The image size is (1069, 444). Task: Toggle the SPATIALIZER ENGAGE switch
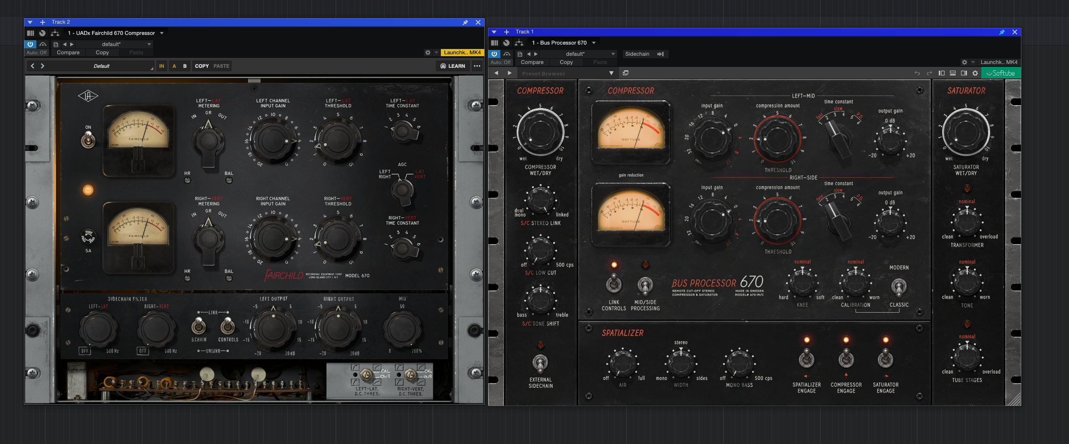point(806,360)
